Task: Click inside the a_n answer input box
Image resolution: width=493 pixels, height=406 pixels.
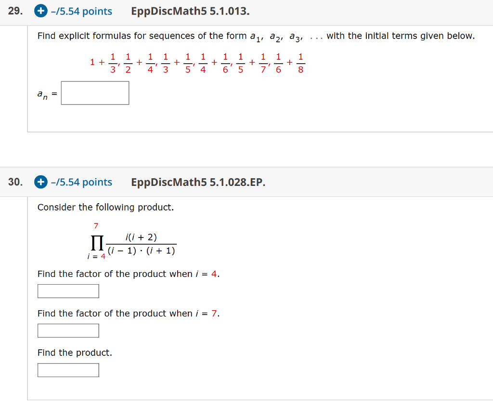Action: (x=95, y=92)
